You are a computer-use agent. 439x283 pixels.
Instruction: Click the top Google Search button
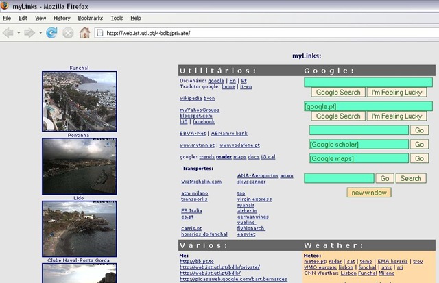tap(338, 93)
